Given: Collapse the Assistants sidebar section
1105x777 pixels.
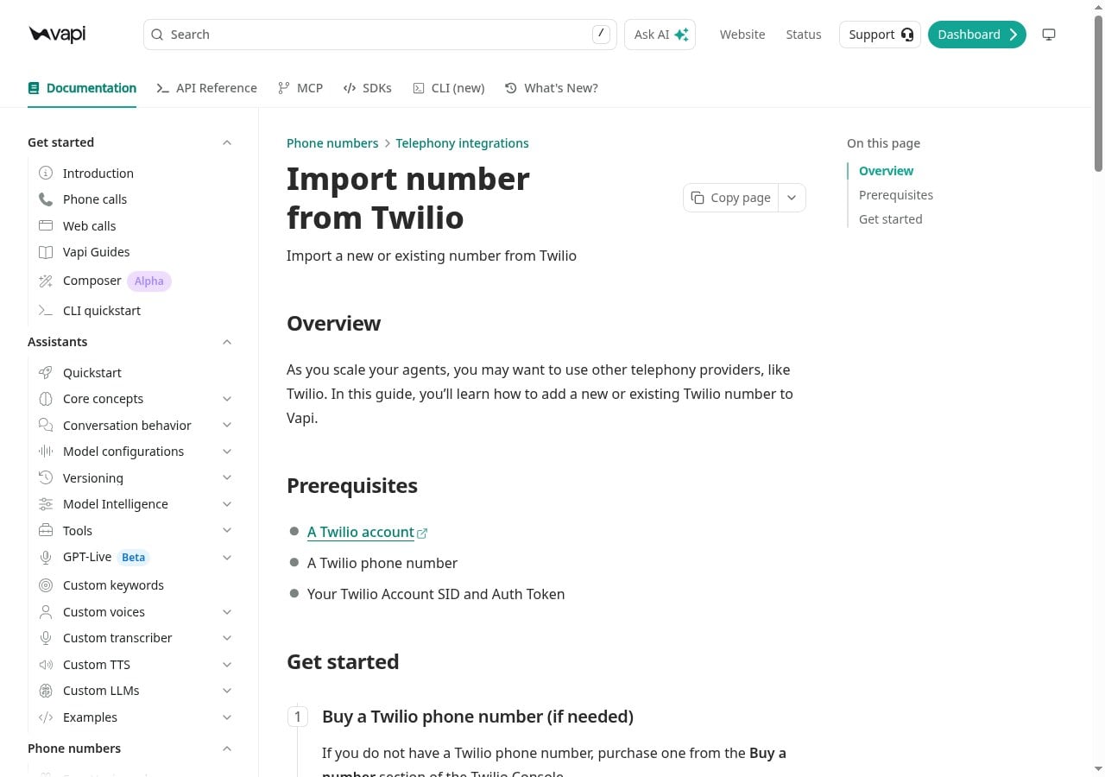Looking at the screenshot, I should [227, 342].
